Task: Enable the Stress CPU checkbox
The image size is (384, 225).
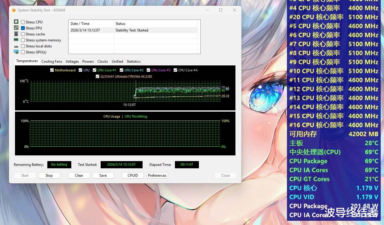Action: (23, 22)
